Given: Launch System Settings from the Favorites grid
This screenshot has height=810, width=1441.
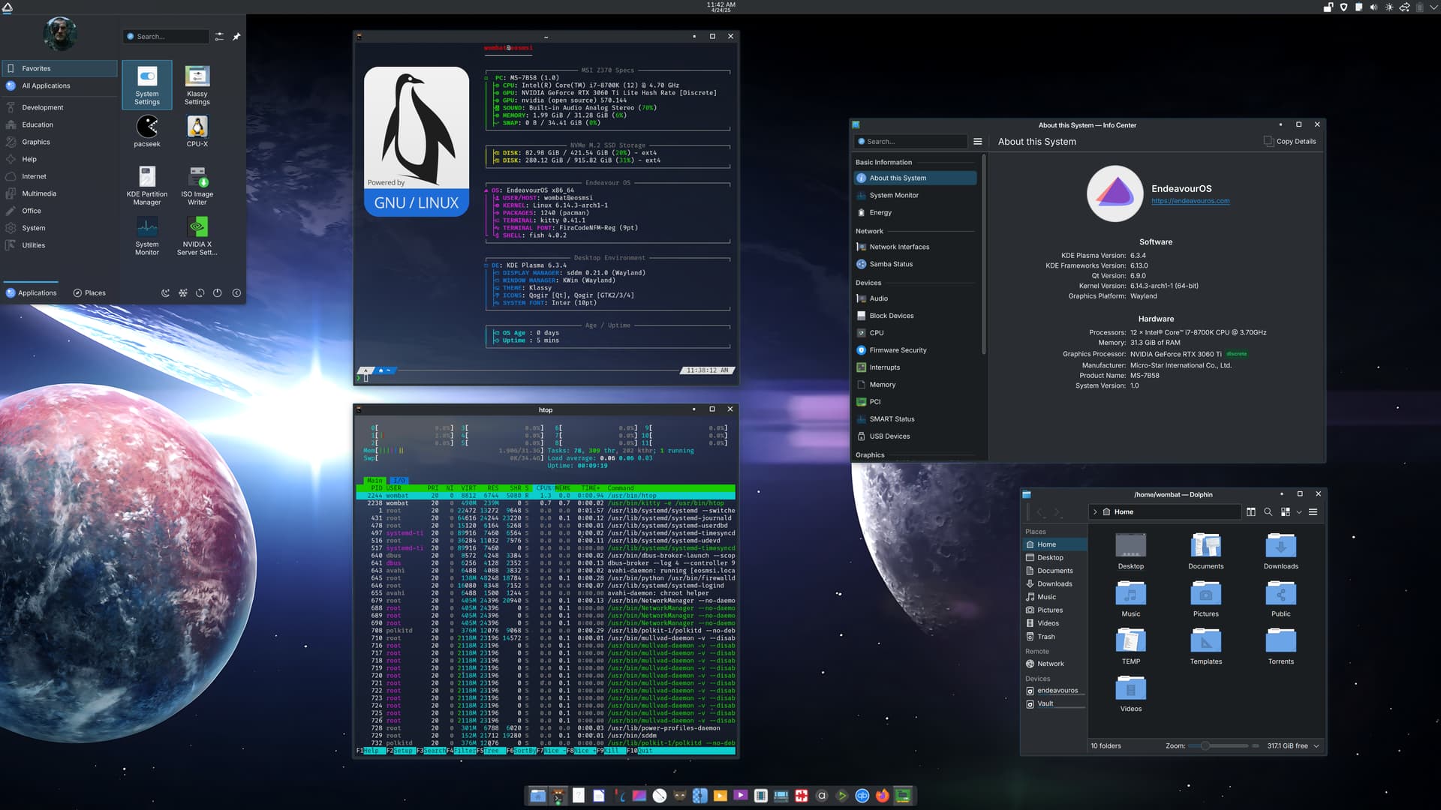Looking at the screenshot, I should [x=147, y=85].
